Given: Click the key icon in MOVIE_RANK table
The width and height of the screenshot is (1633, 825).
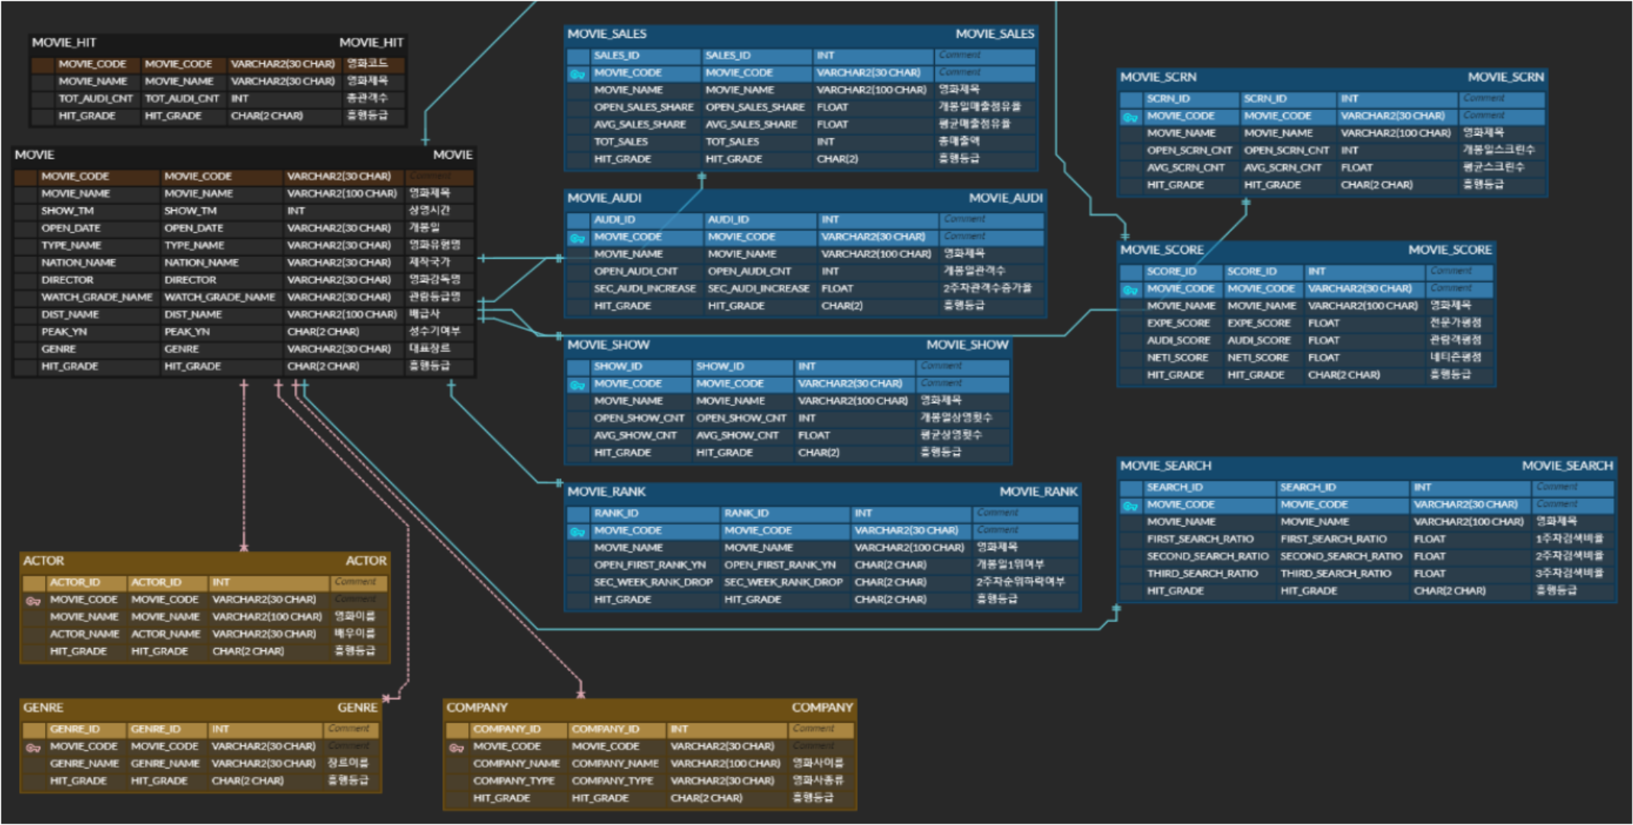Looking at the screenshot, I should coord(577,531).
